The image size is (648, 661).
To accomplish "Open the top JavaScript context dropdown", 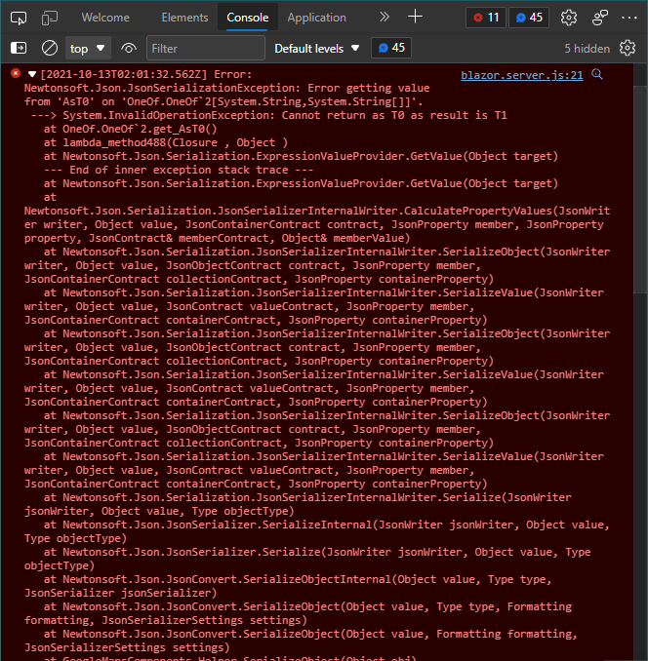I will point(88,49).
